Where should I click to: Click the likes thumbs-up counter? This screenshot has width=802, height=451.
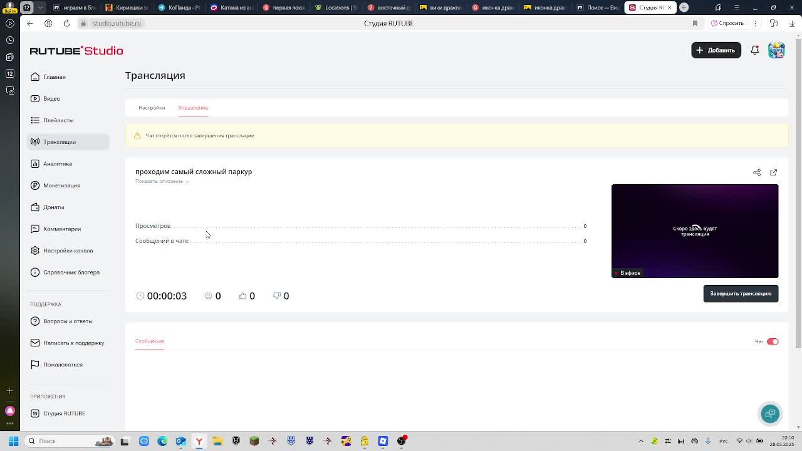[x=247, y=296]
